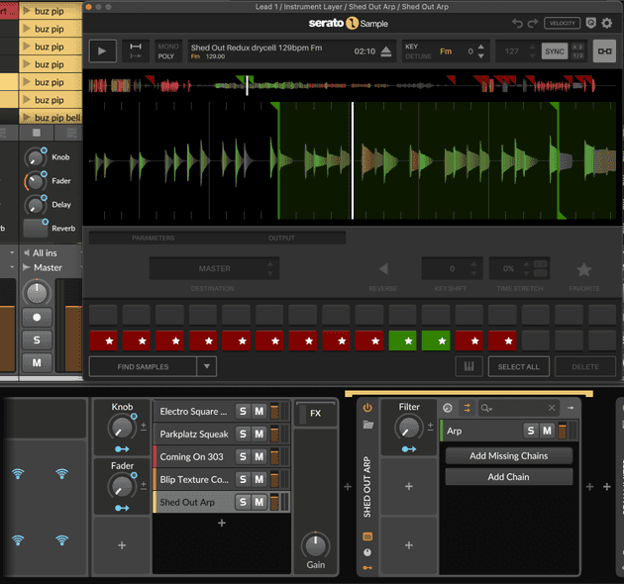Image resolution: width=624 pixels, height=584 pixels.
Task: Redo the action in Serato Sample
Action: [x=533, y=23]
